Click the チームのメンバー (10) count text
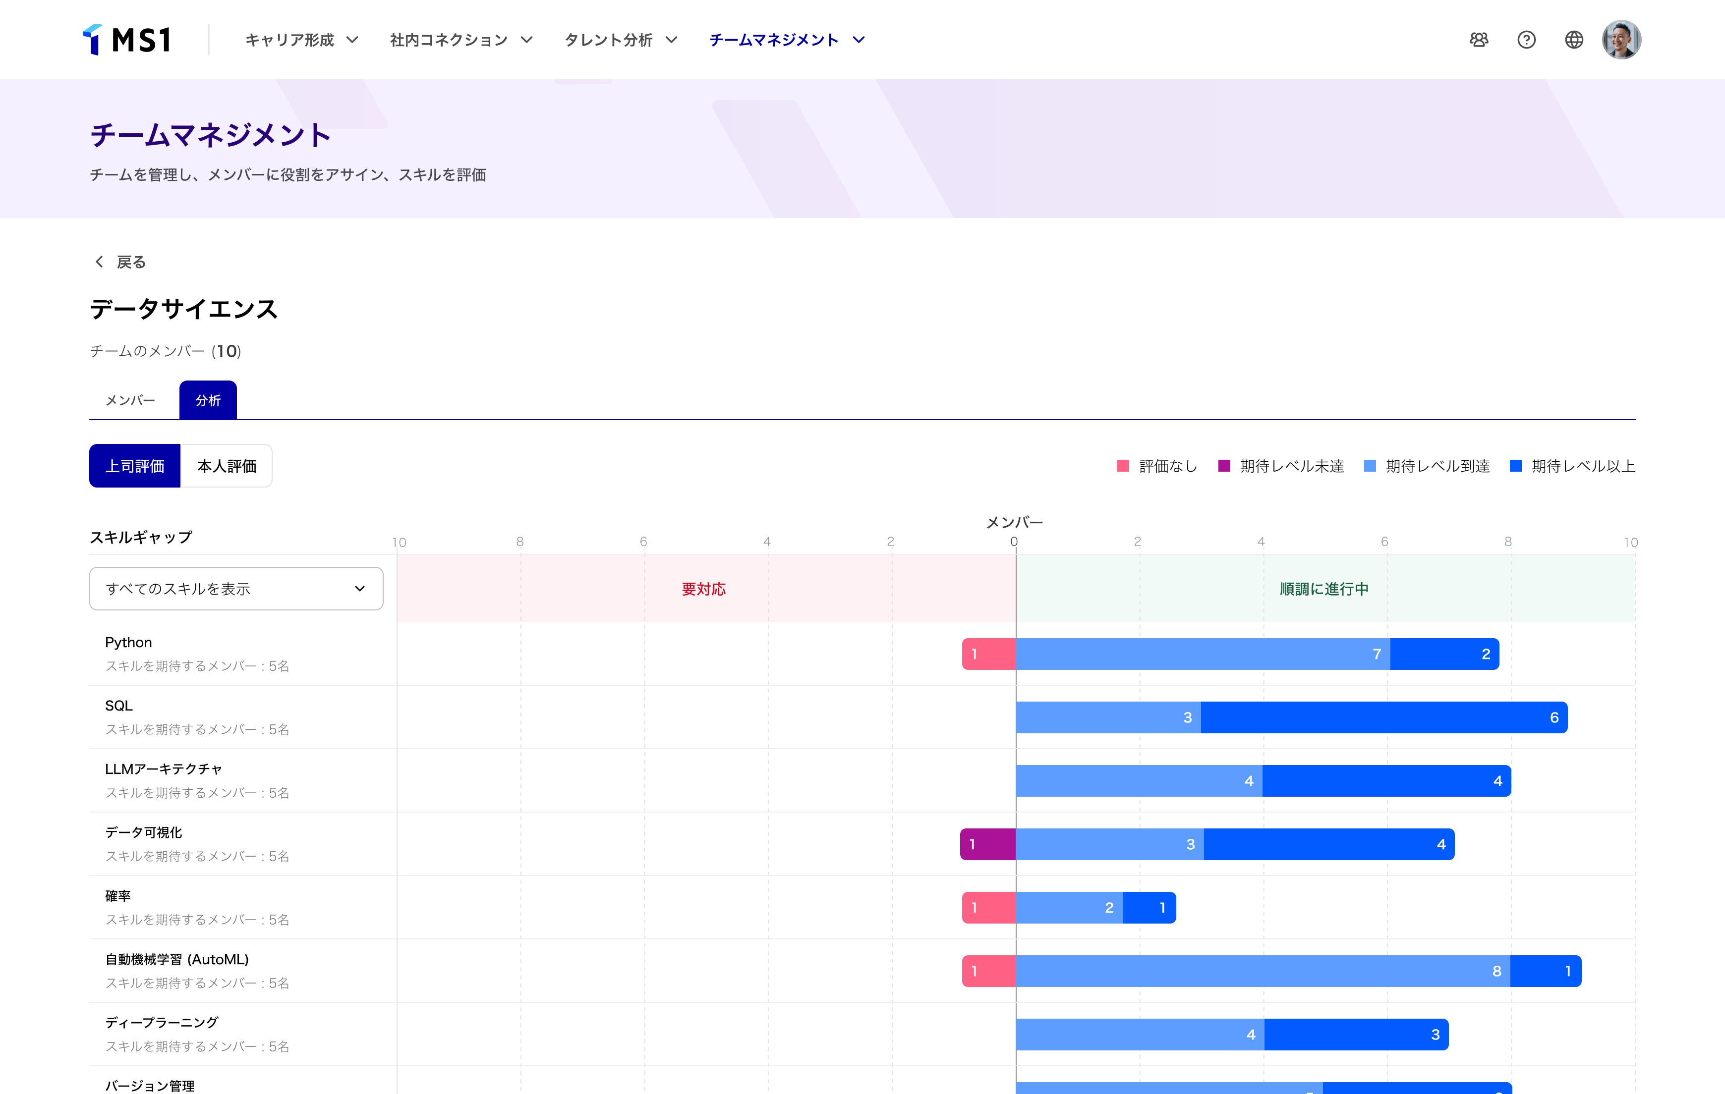 point(166,351)
